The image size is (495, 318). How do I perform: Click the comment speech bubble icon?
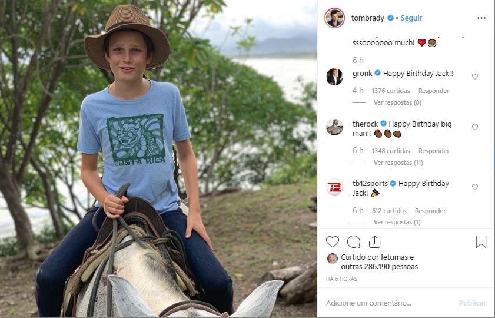click(x=354, y=241)
